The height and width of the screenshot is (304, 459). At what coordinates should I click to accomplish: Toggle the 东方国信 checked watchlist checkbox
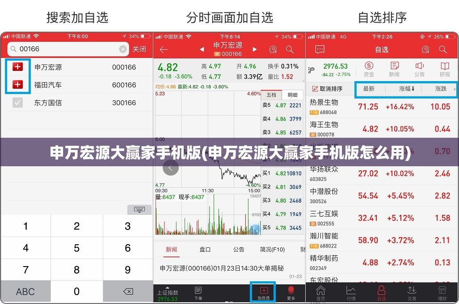click(17, 103)
